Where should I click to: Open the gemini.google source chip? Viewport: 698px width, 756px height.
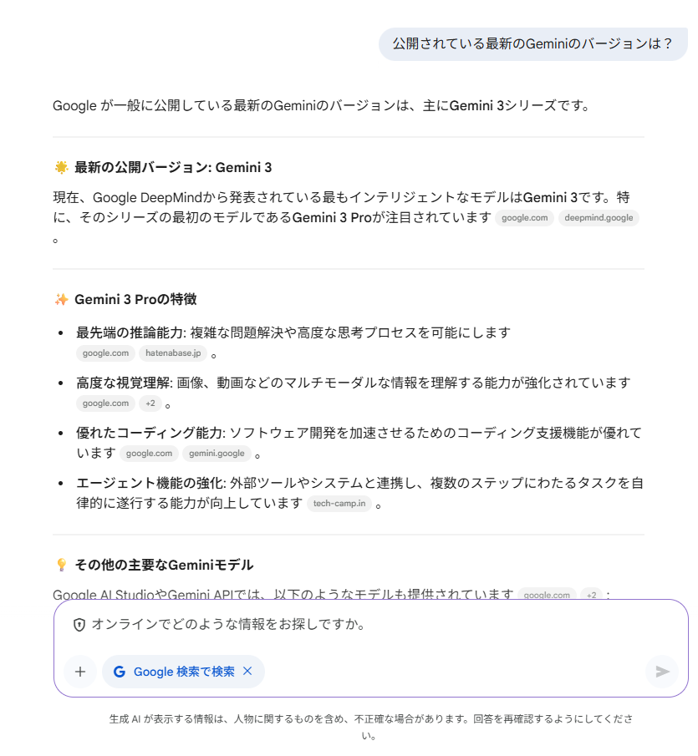click(217, 454)
